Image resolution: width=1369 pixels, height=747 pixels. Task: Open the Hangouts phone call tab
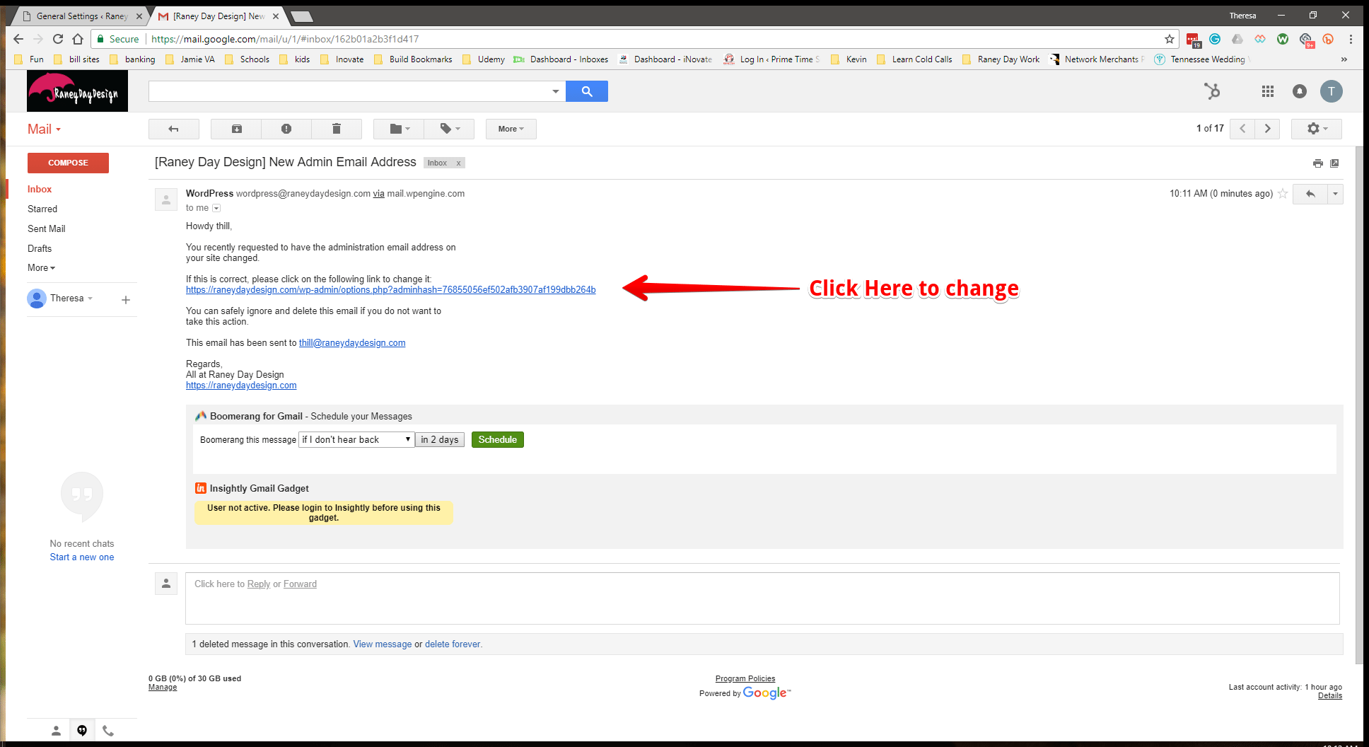107,730
